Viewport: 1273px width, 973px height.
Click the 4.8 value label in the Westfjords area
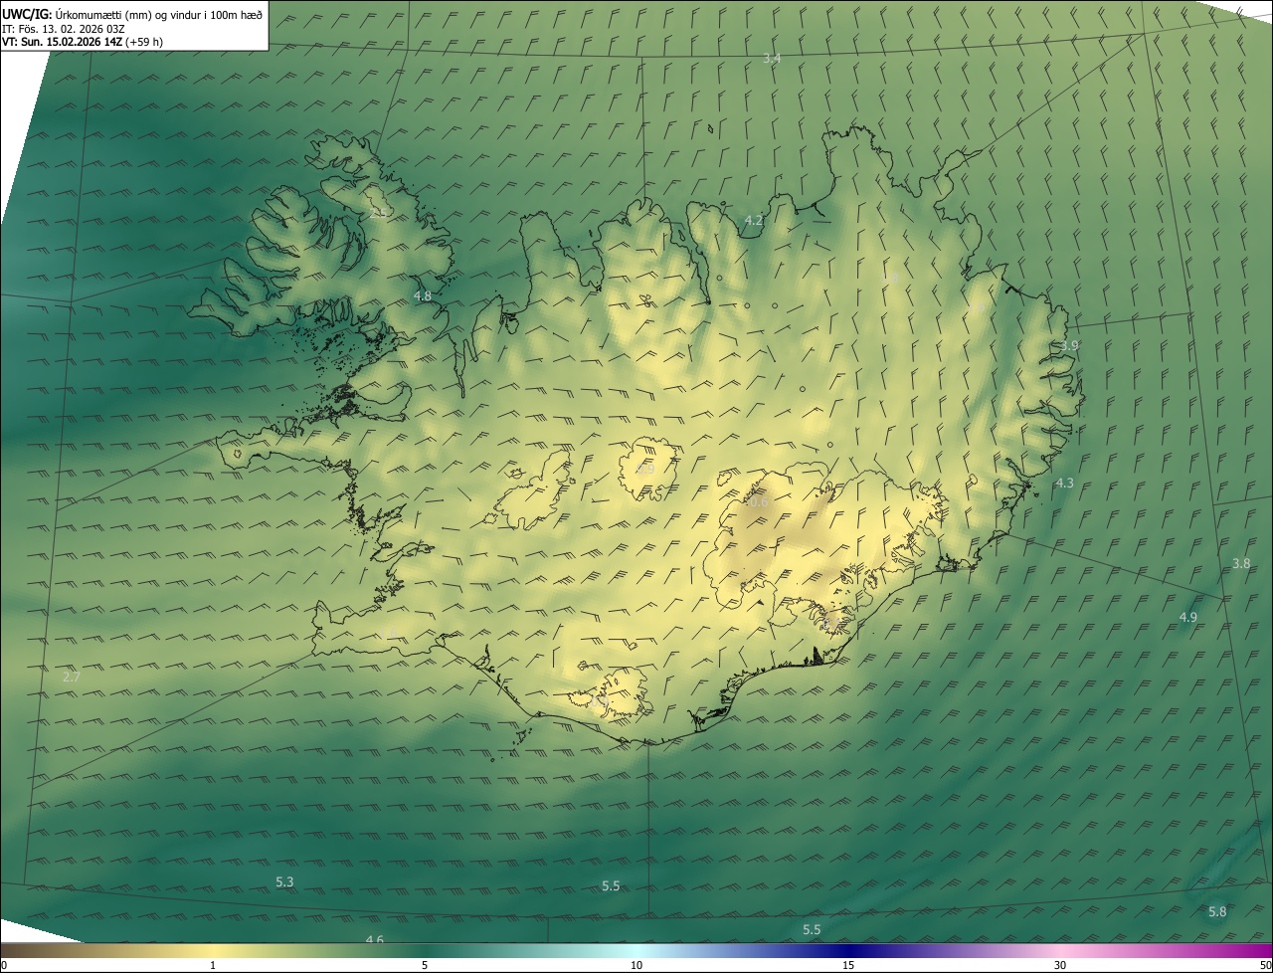point(423,296)
